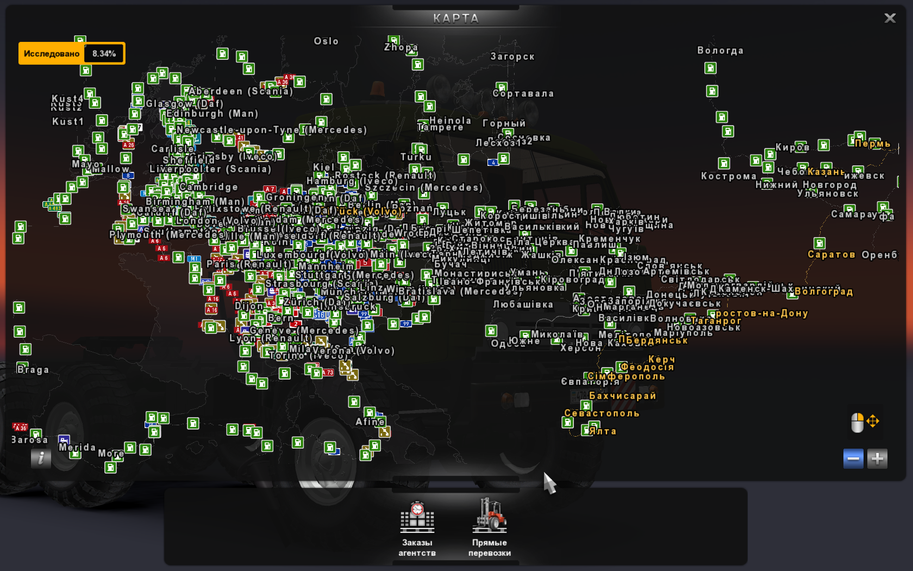Click the garage icon left of Merida
This screenshot has height=571, width=913.
[64, 440]
